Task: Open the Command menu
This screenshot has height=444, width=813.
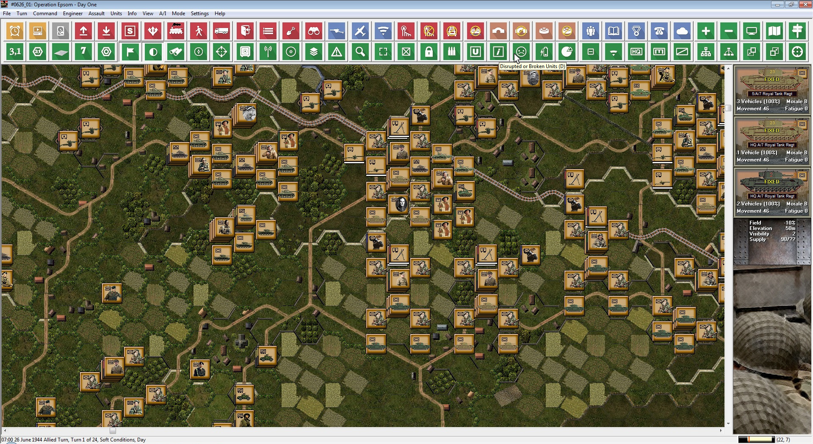Action: (45, 14)
